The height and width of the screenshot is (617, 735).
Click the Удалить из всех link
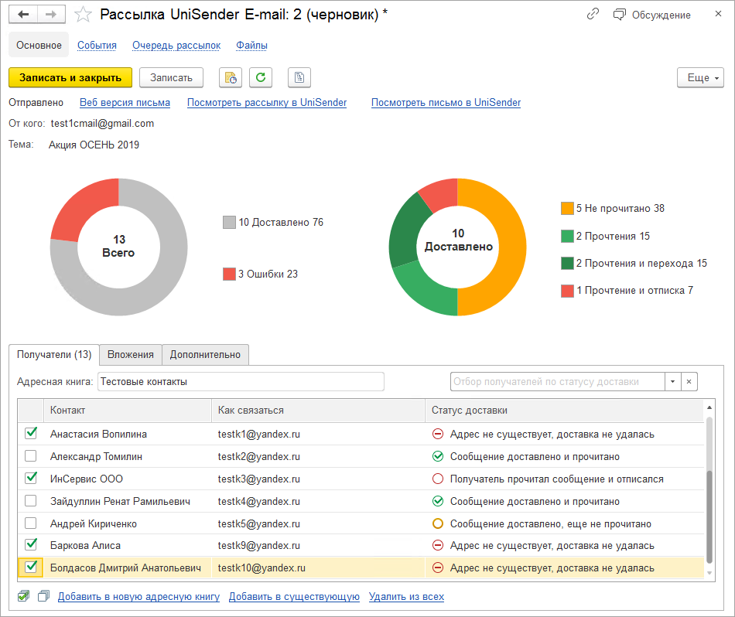tap(406, 597)
